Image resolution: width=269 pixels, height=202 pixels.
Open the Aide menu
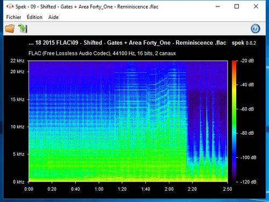click(53, 17)
